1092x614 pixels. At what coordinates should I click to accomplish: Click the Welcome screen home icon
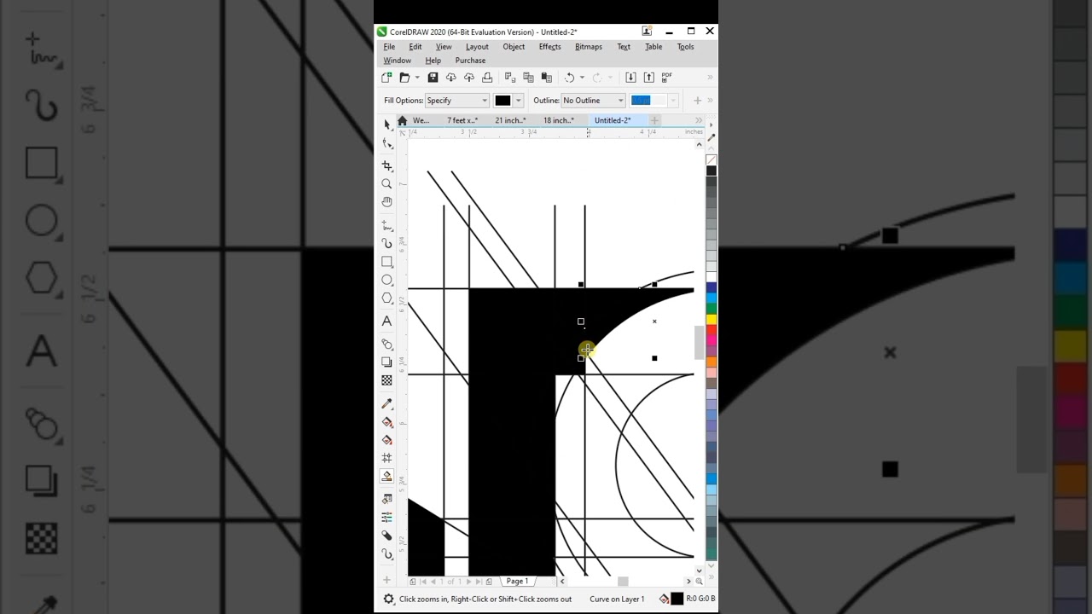tap(403, 121)
